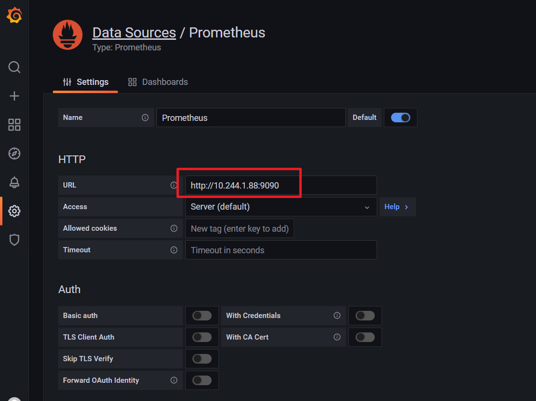Click the Basic auth label
The image size is (536, 401).
[x=80, y=316]
